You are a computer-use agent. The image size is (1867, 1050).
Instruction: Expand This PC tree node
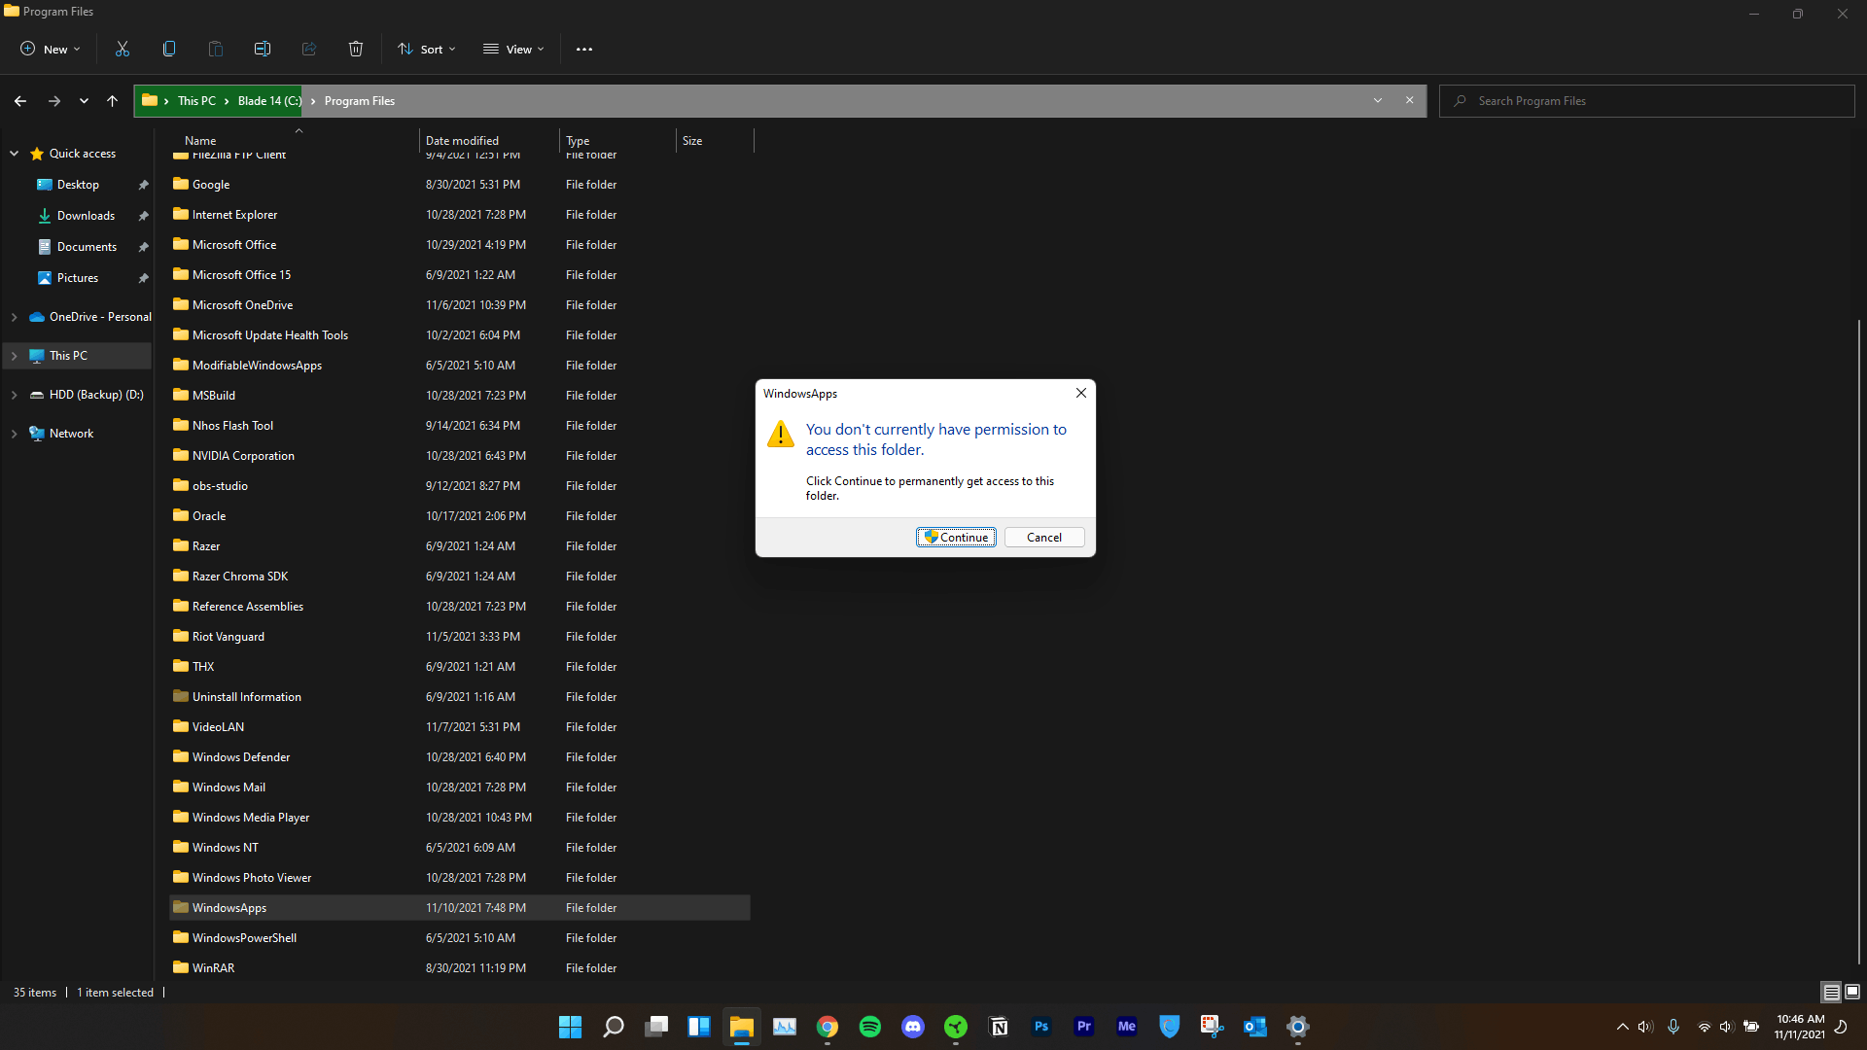pyautogui.click(x=15, y=356)
